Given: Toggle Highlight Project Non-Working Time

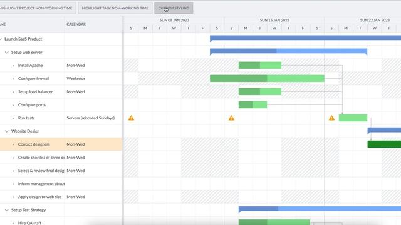Looking at the screenshot, I should pyautogui.click(x=38, y=8).
